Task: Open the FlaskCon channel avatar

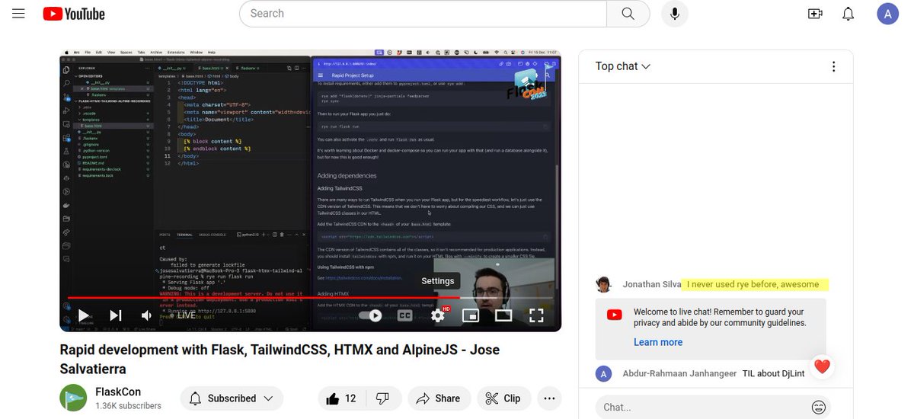Action: [73, 398]
